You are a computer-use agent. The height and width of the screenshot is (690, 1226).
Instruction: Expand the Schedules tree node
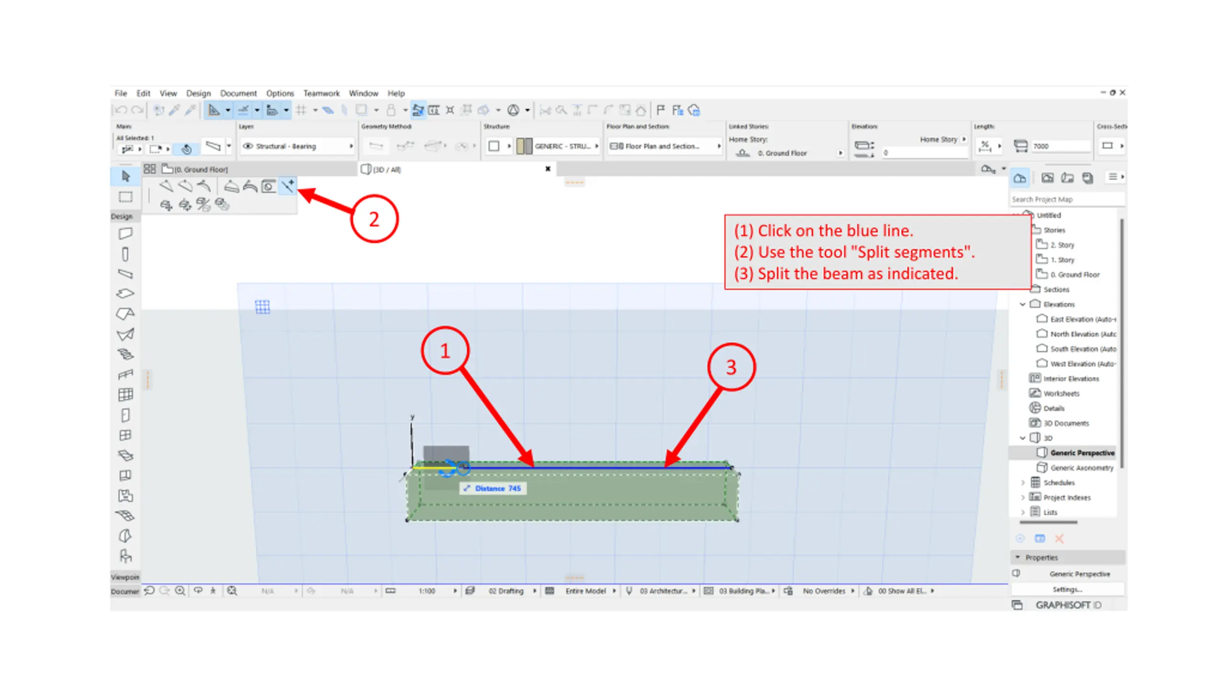(1022, 483)
